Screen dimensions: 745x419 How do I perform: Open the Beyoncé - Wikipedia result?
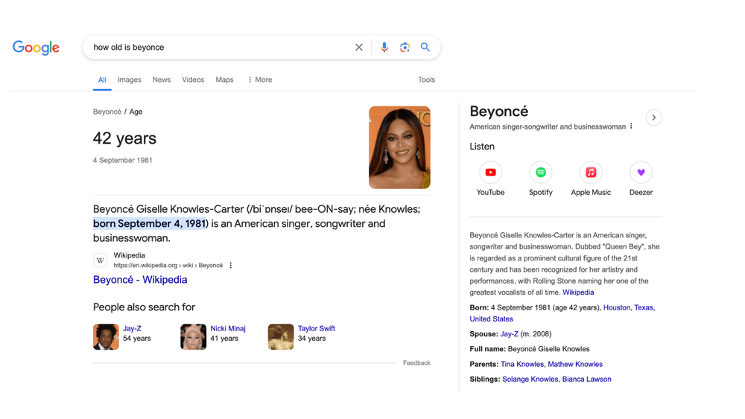point(140,280)
